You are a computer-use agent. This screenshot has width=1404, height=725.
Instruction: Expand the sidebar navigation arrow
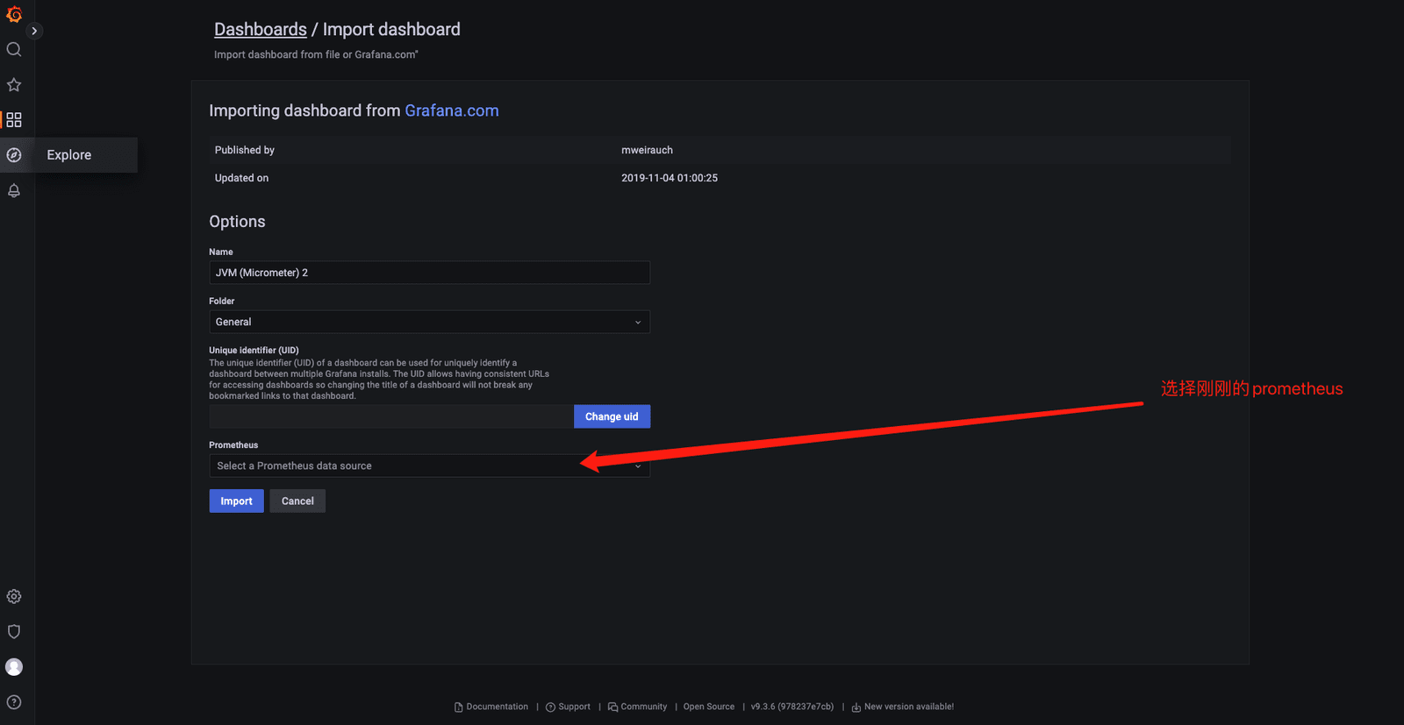click(34, 31)
